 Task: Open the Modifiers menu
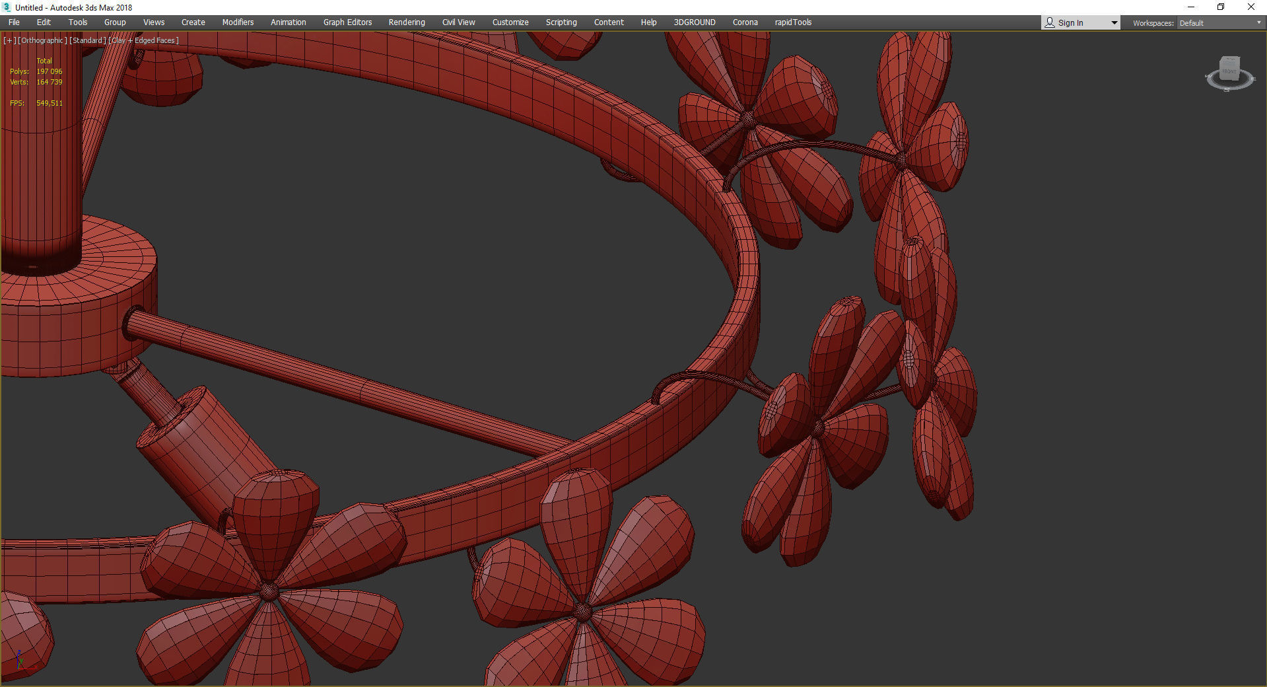click(x=238, y=22)
